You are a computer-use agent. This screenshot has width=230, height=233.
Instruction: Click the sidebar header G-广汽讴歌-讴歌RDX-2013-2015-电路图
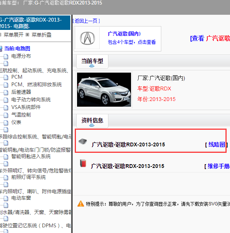click(35, 23)
